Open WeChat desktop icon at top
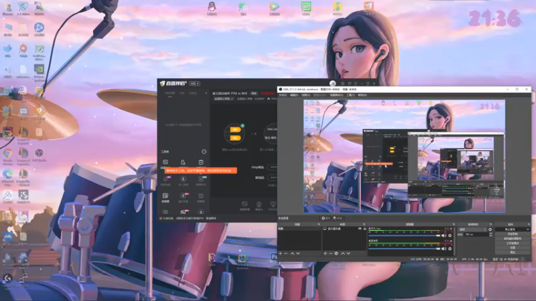Image resolution: width=536 pixels, height=301 pixels. [x=243, y=8]
